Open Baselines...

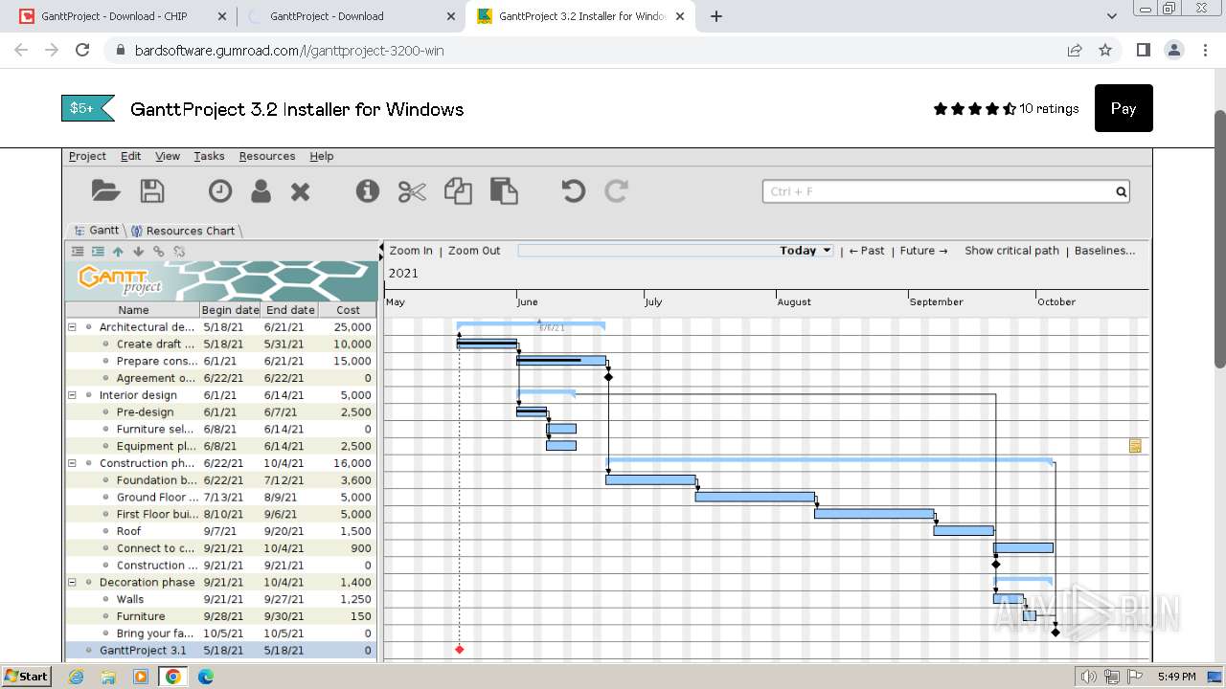pyautogui.click(x=1104, y=251)
